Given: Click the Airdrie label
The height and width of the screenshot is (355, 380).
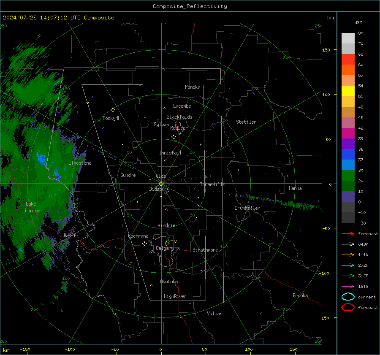Looking at the screenshot, I should click(x=166, y=225).
